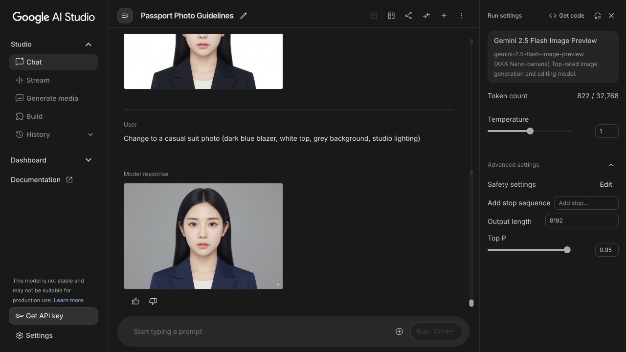The image size is (626, 352).
Task: Start a new chat with plus icon
Action: 444,16
